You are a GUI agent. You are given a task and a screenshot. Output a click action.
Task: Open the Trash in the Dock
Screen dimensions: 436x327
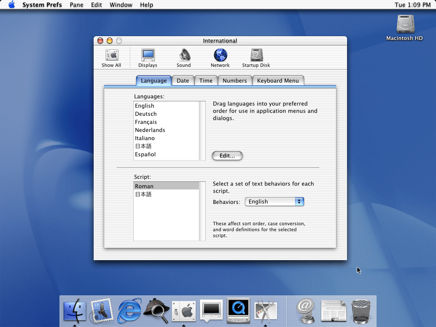pos(361,311)
